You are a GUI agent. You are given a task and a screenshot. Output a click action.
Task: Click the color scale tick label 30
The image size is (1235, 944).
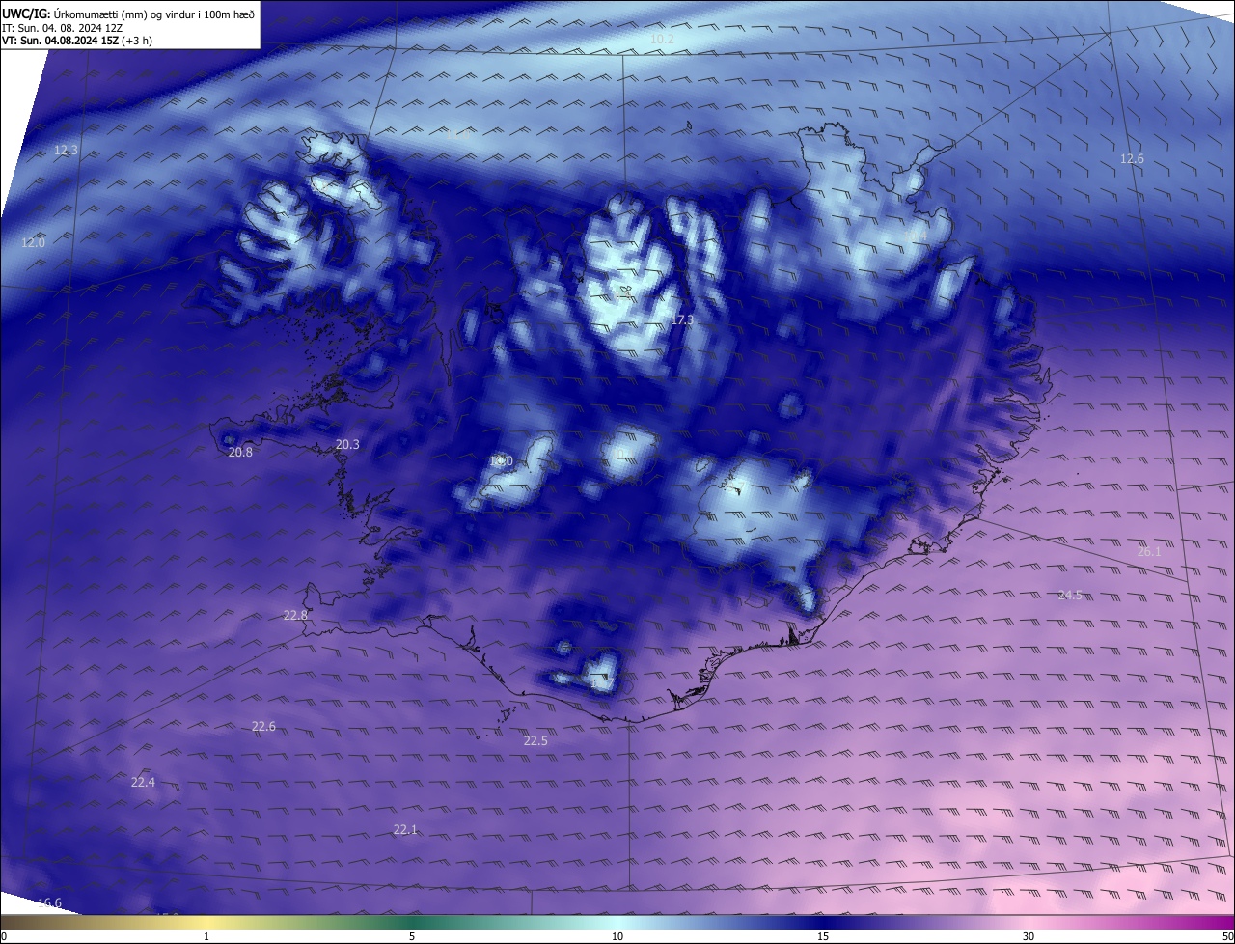tap(1029, 936)
